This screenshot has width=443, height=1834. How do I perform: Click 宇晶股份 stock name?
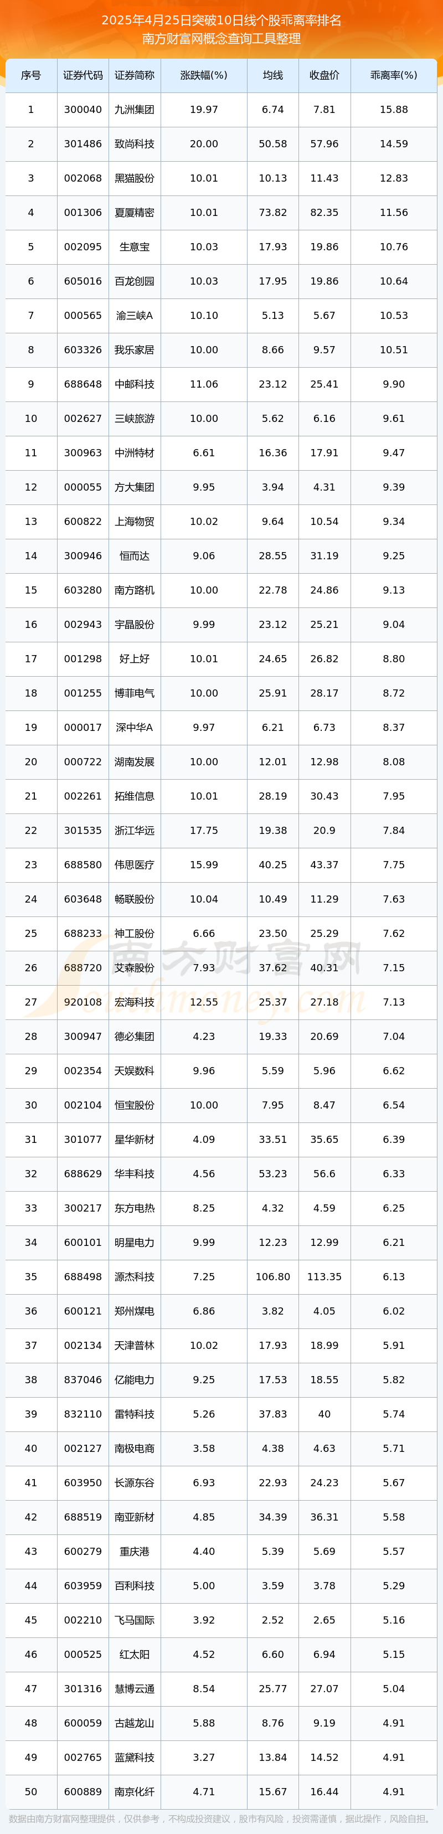tap(135, 625)
